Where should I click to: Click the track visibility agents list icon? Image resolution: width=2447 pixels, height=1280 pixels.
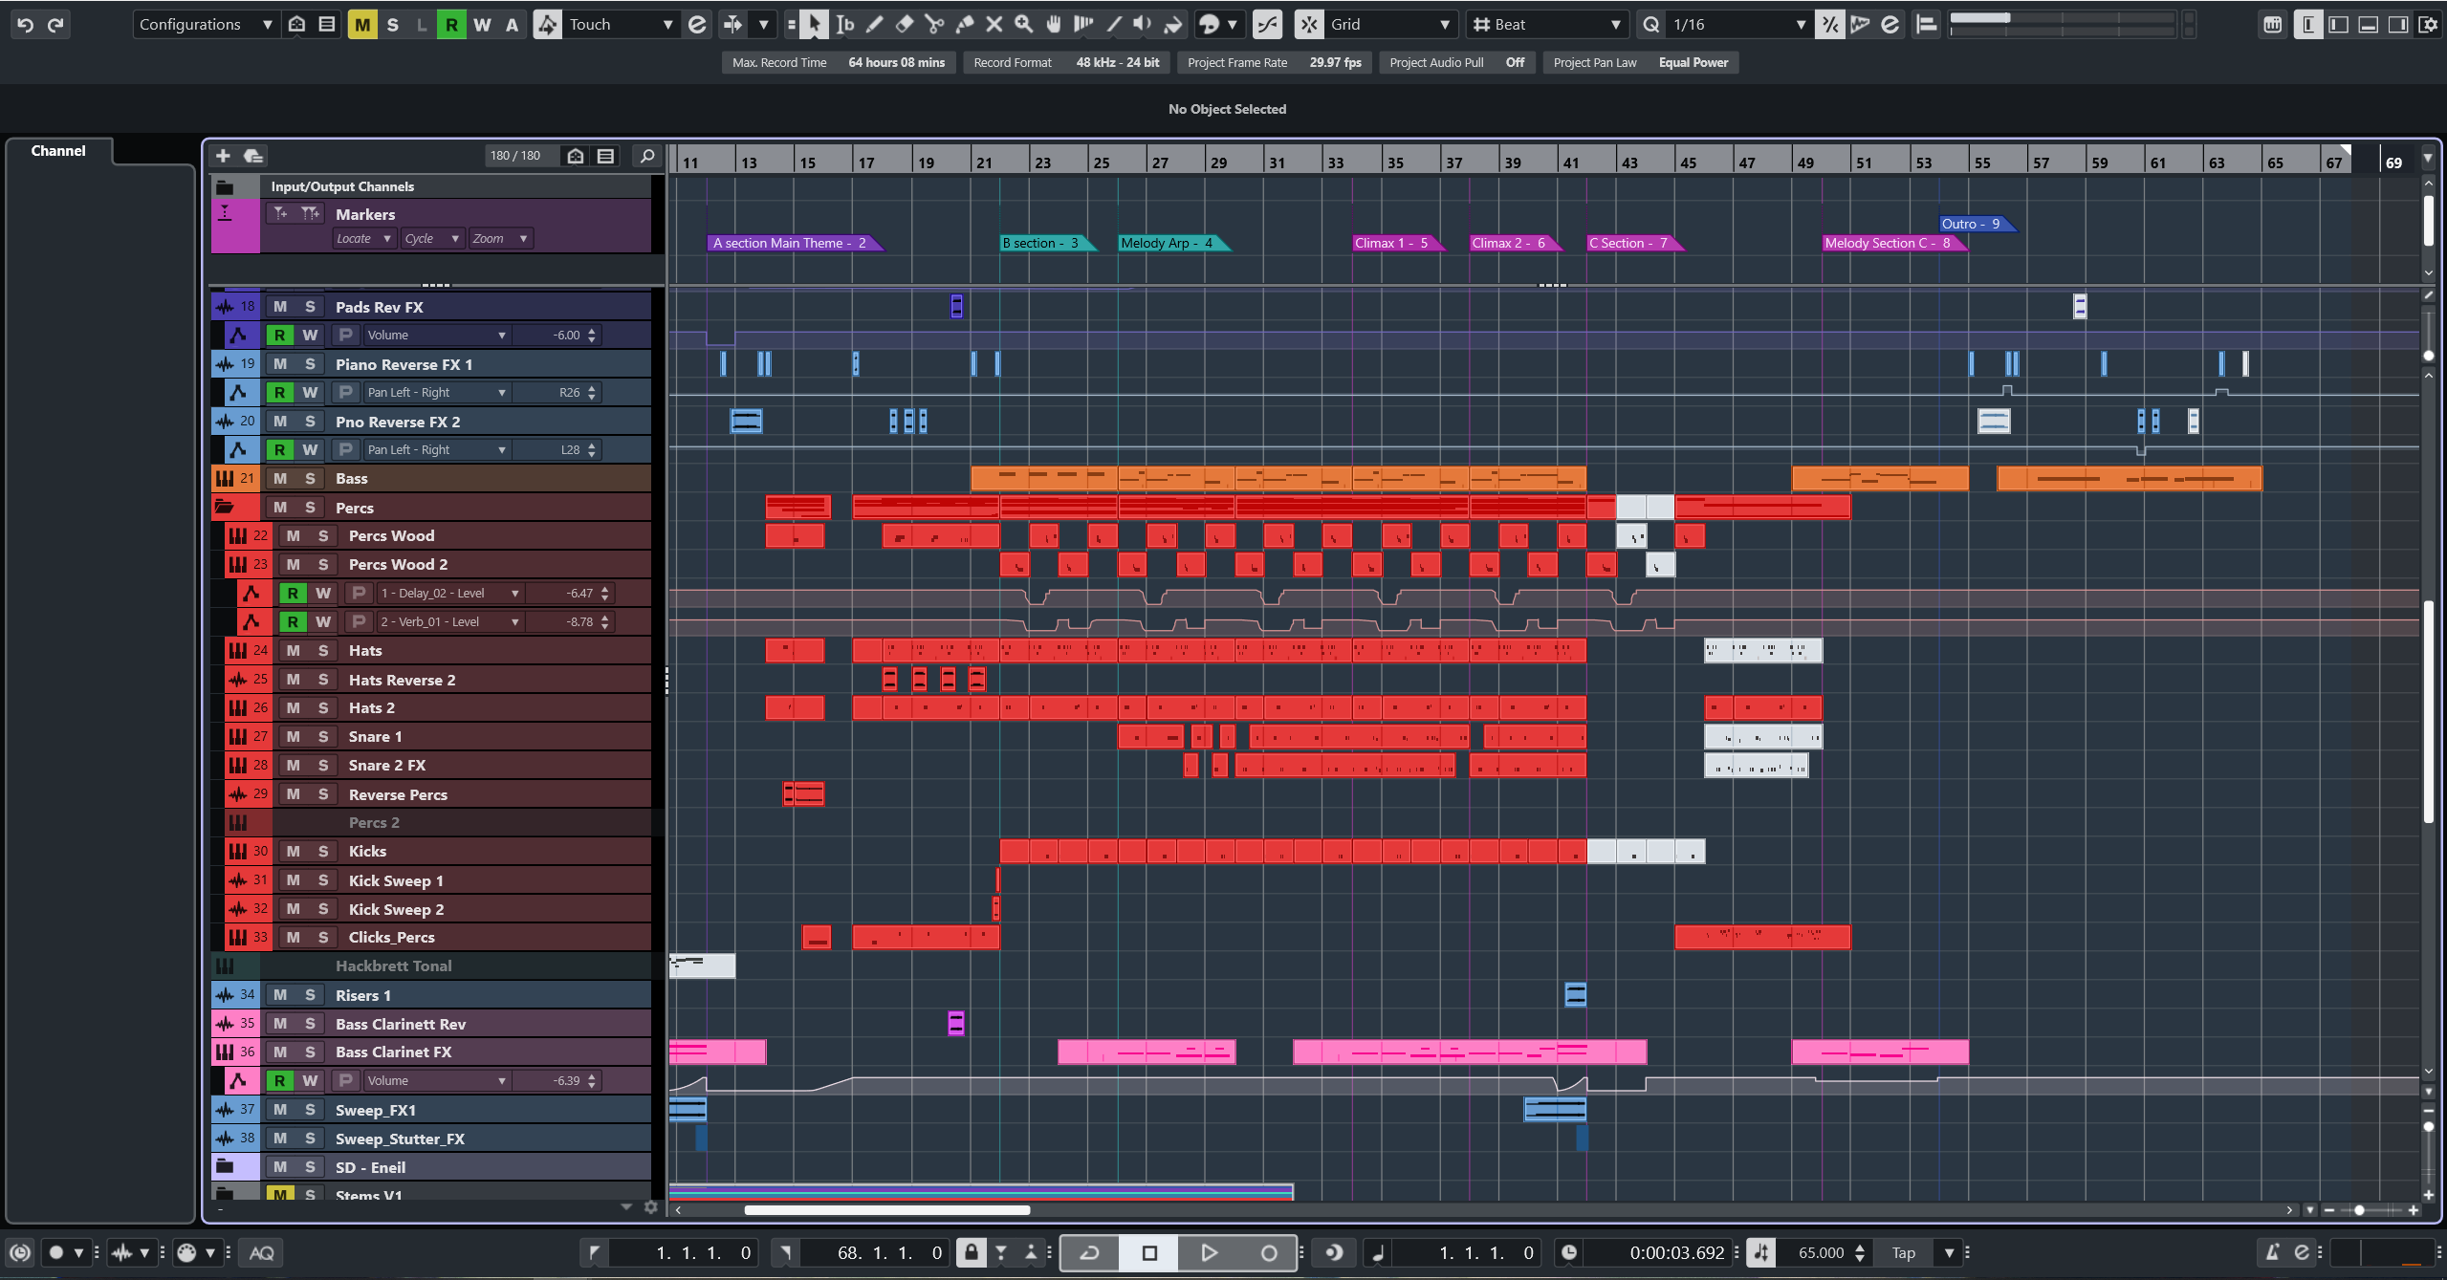pyautogui.click(x=605, y=156)
